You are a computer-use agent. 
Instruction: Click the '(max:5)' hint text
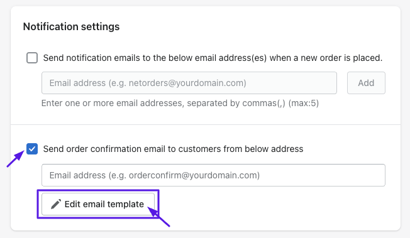pos(304,103)
